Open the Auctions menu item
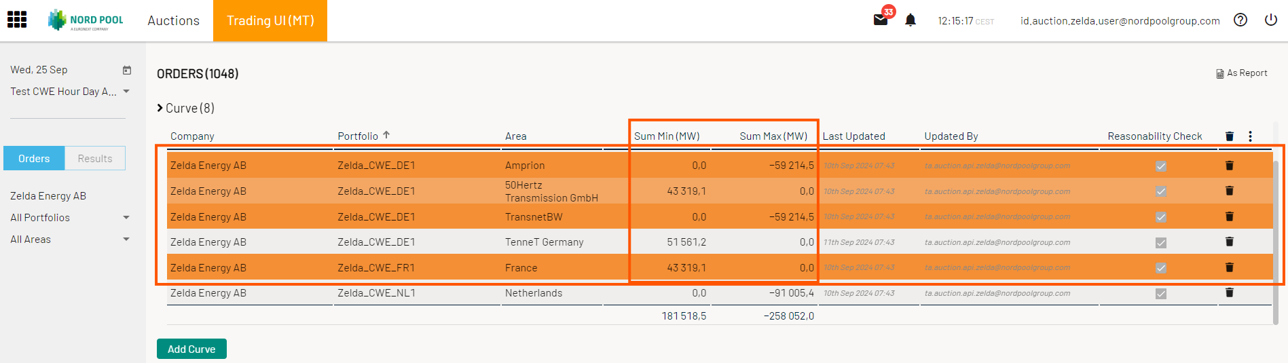Viewport: 1288px width, 363px height. [174, 20]
